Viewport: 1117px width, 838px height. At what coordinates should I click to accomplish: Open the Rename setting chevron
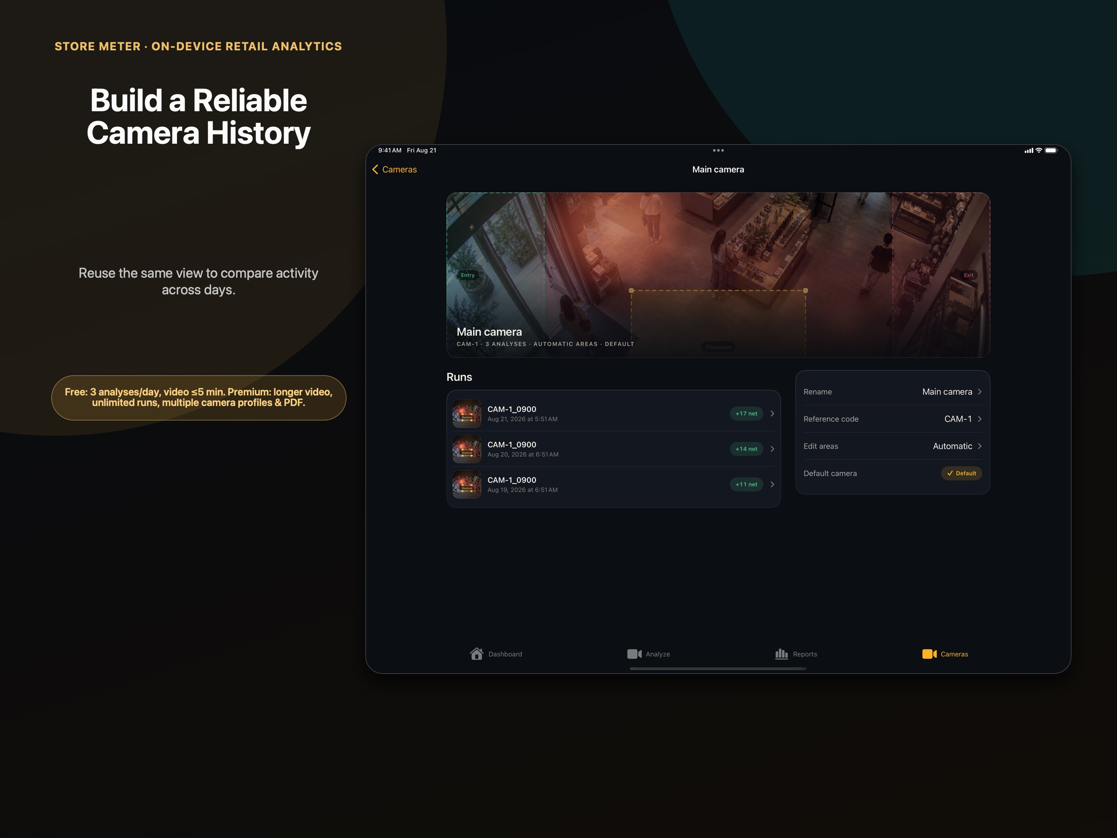tap(980, 392)
